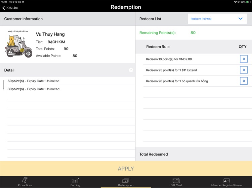Click the APPLY button
The height and width of the screenshot is (188, 252).
[x=126, y=169]
